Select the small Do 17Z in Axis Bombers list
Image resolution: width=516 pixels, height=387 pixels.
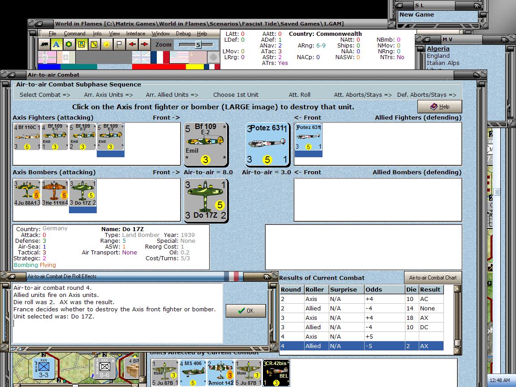click(82, 193)
